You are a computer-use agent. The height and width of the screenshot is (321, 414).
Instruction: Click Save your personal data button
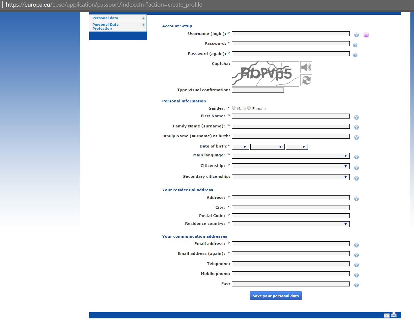(x=276, y=296)
